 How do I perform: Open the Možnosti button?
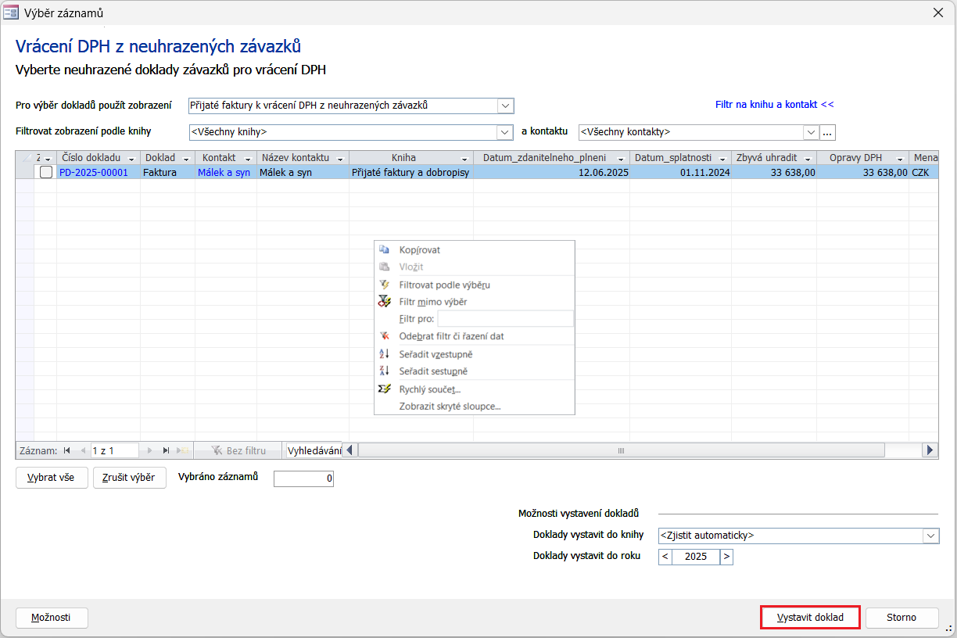51,618
